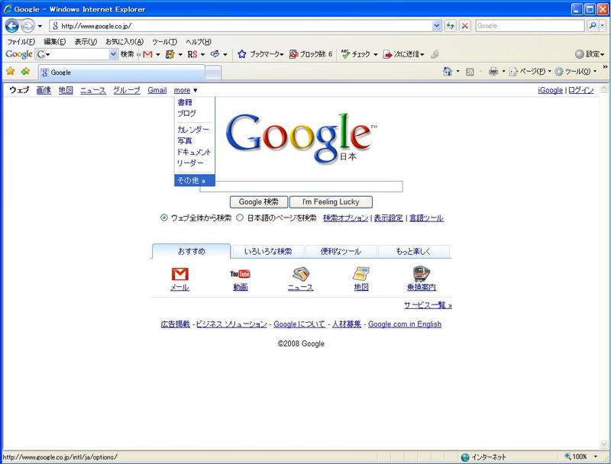Click the Bookmarks star icon in Google Toolbar
Image resolution: width=611 pixels, height=464 pixels.
click(x=242, y=54)
